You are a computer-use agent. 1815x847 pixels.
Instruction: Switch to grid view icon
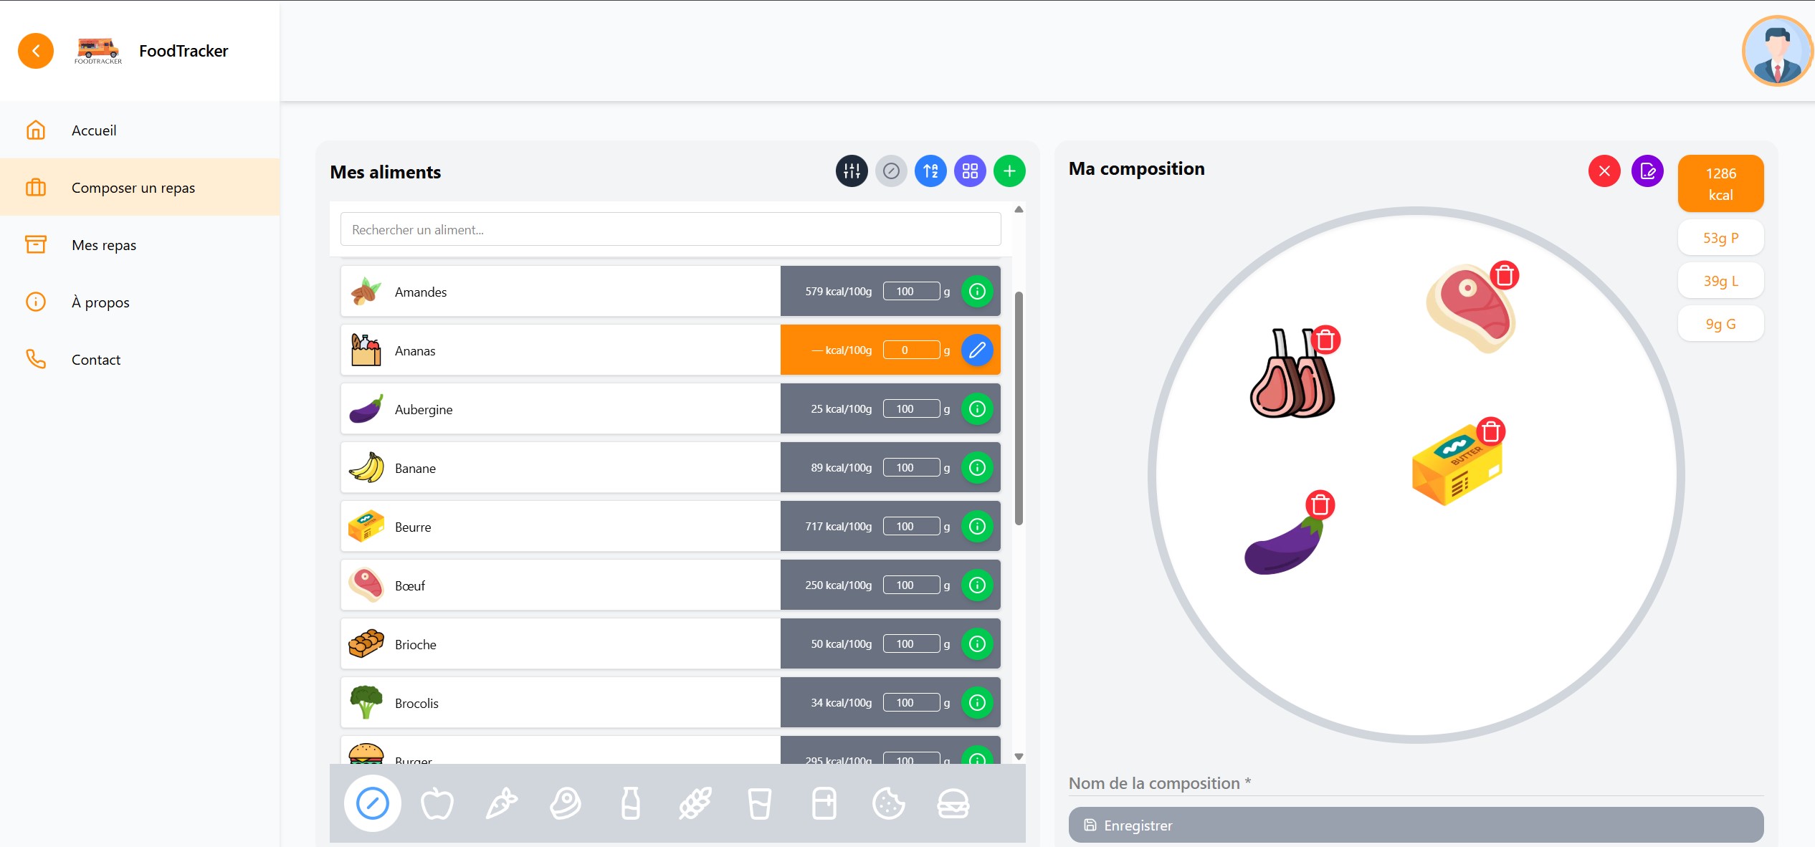[970, 171]
